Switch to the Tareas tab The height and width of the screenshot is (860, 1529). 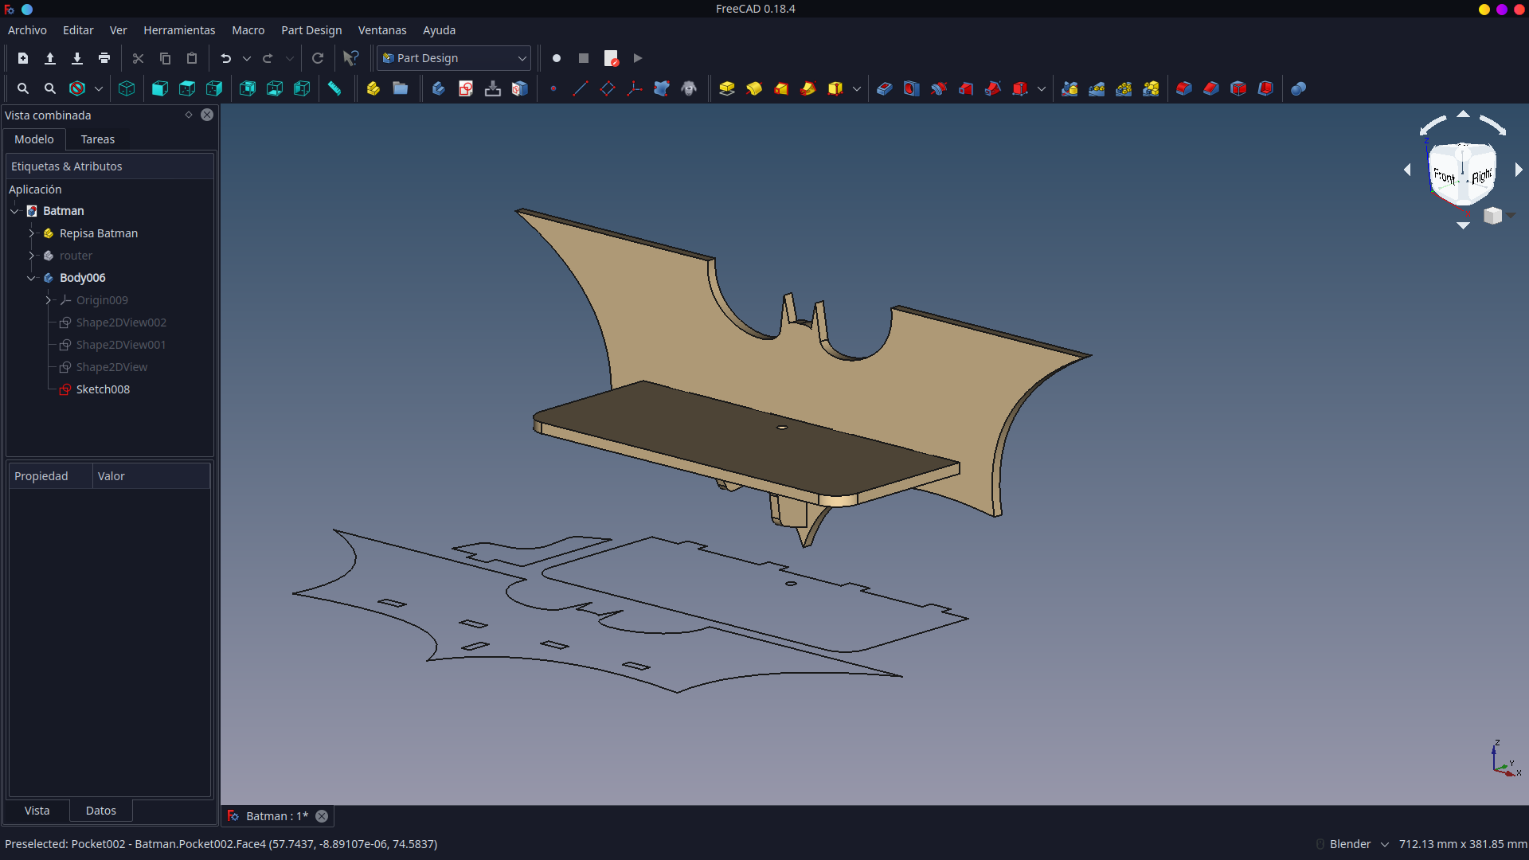click(x=98, y=139)
